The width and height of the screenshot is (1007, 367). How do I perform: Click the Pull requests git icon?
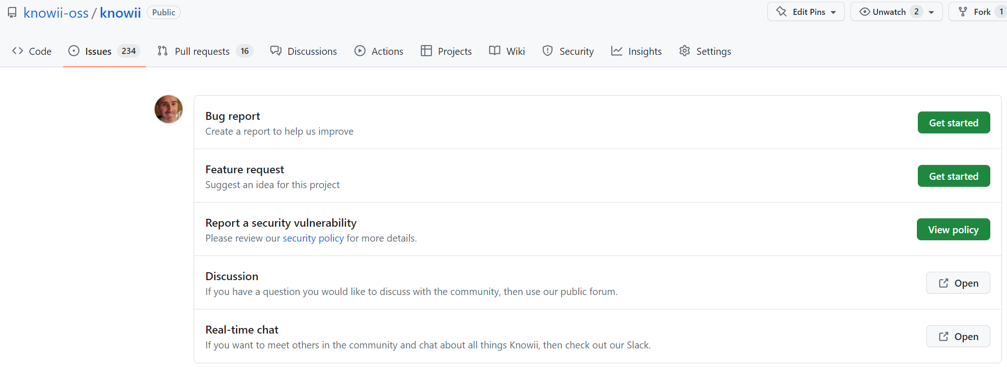tap(163, 51)
